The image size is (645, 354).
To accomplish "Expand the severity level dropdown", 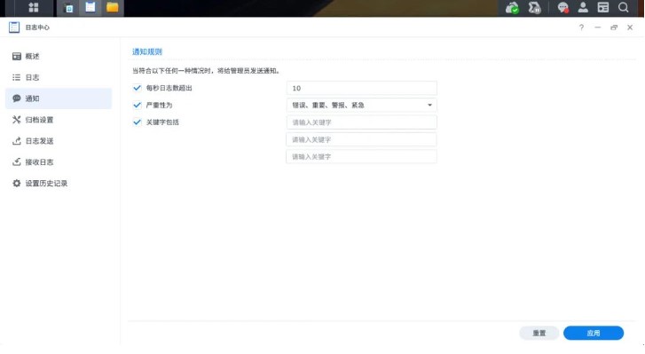I will point(362,106).
